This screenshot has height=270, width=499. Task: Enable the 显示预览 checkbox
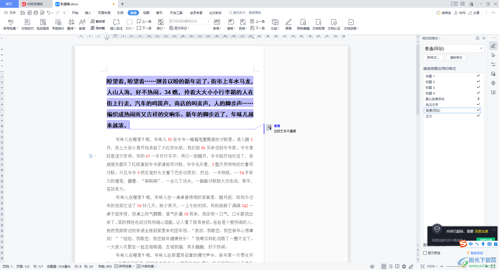tap(425, 253)
